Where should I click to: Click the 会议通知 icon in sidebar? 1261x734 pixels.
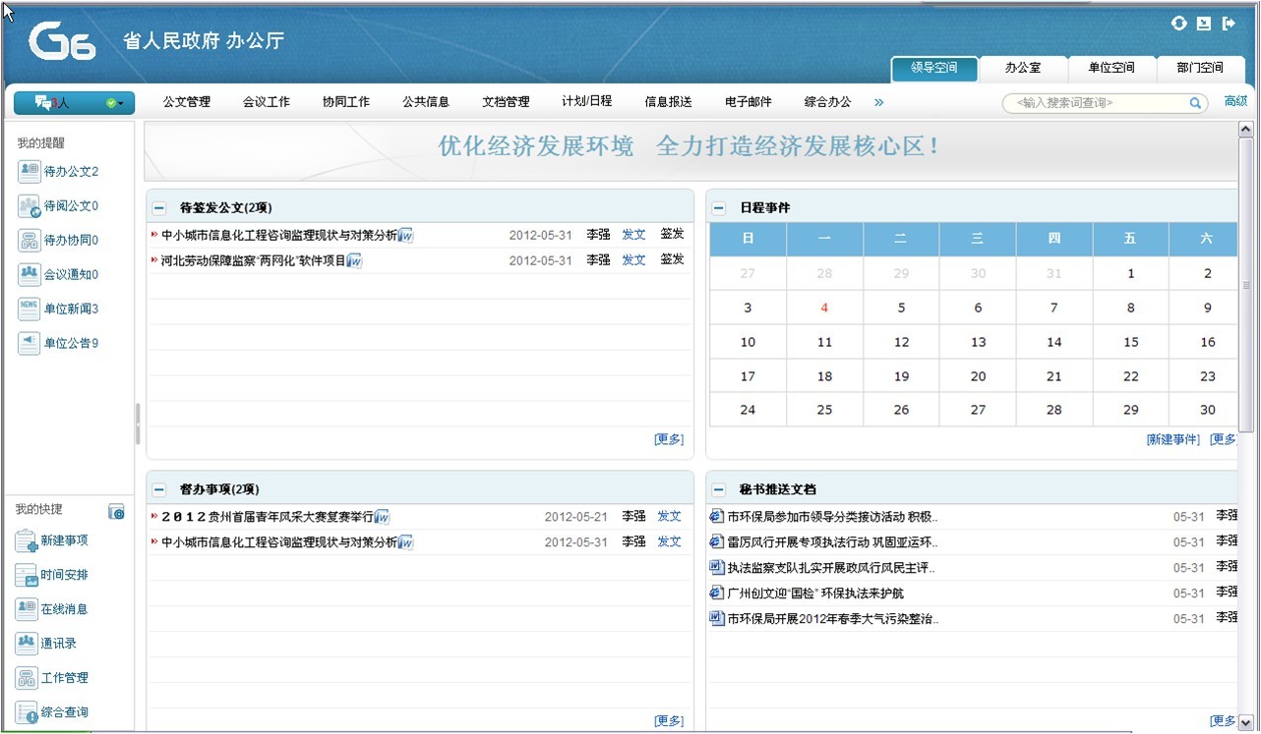[29, 274]
